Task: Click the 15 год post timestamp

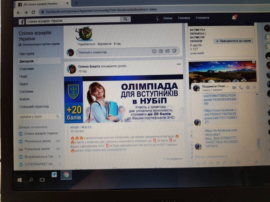Action: (83, 71)
